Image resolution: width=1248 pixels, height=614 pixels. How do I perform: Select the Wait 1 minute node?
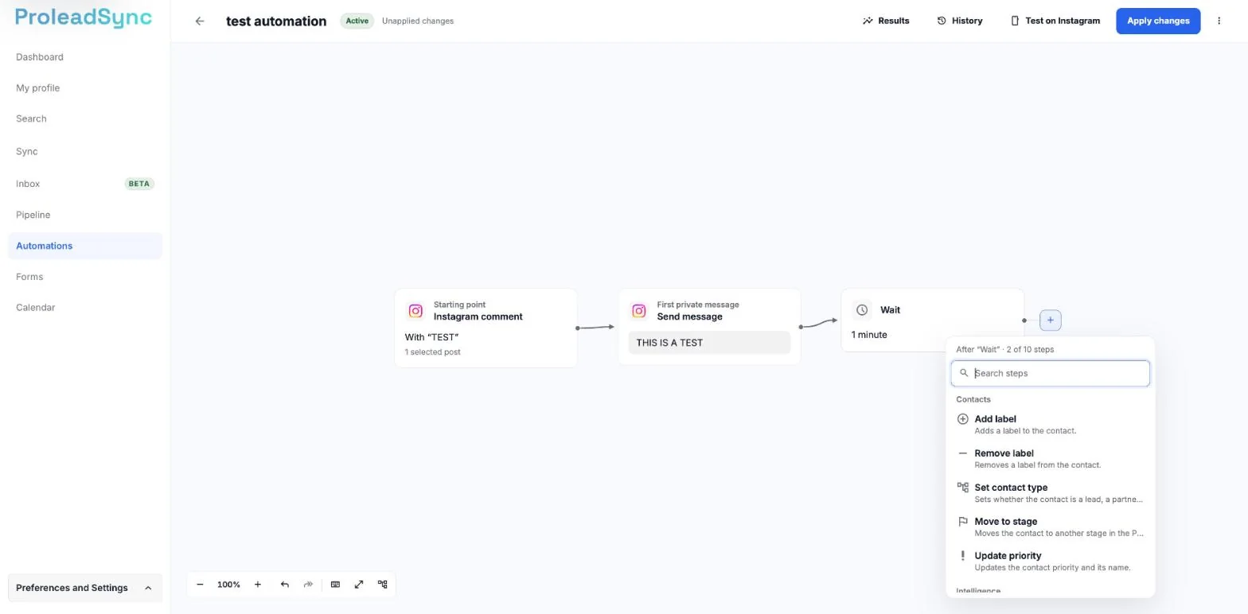coord(932,321)
